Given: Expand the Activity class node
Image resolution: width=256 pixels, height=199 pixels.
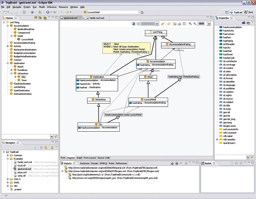Looking at the screenshot, I should (x=8, y=46).
